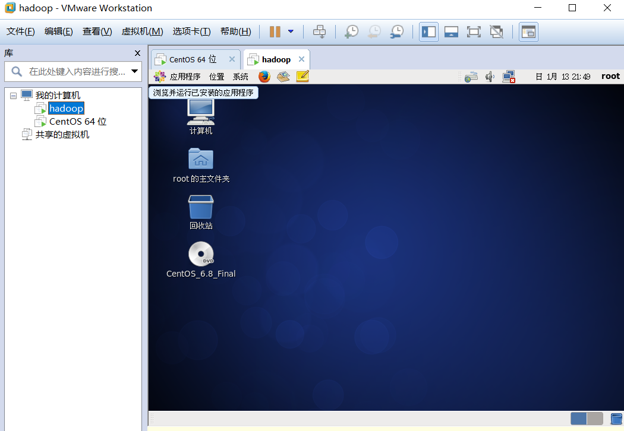Viewport: 624px width, 431px height.
Task: Click the GNOME foot applications icon
Action: 160,77
